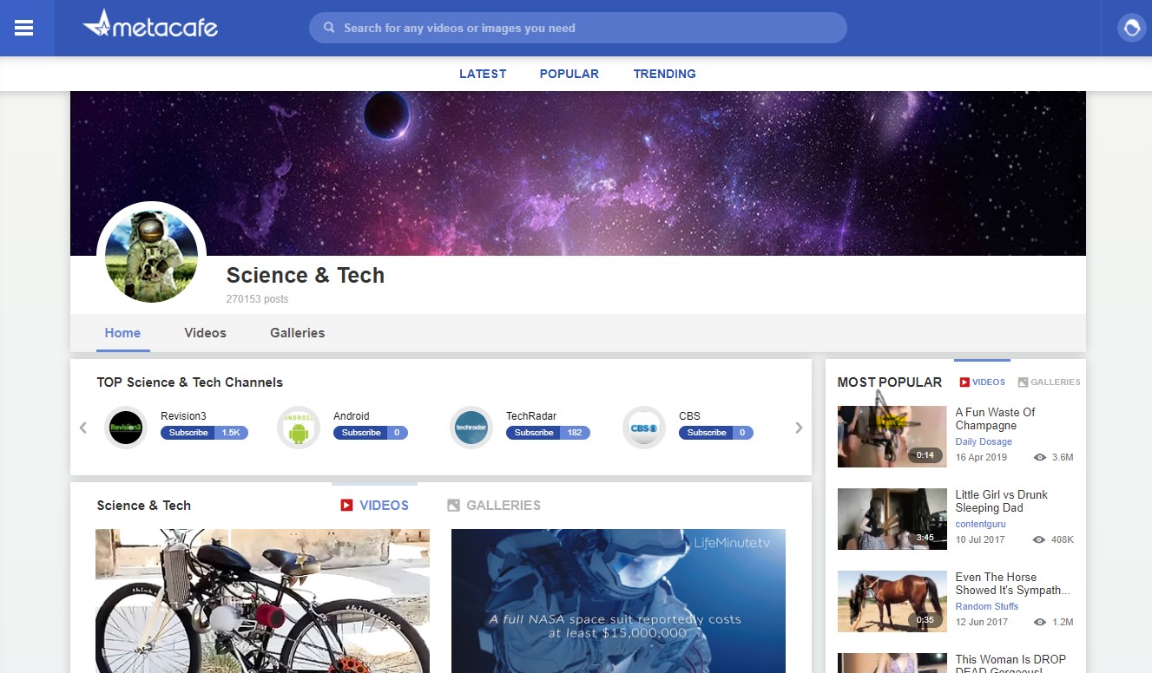1152x673 pixels.
Task: Show previous channels with left arrow
Action: pyautogui.click(x=83, y=428)
